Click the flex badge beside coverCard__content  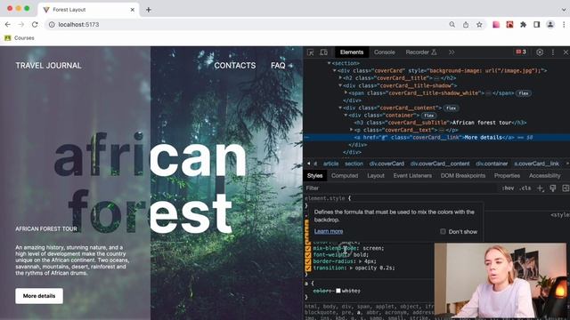coord(452,108)
